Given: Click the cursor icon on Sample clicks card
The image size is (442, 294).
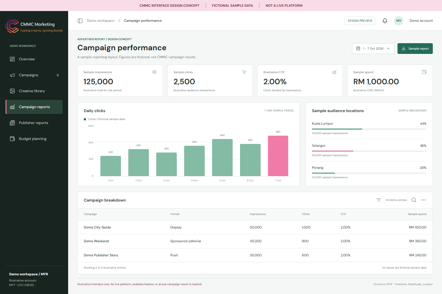Looking at the screenshot, I should 244,72.
